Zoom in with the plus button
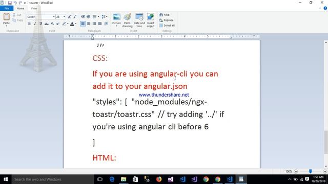 click(325, 172)
